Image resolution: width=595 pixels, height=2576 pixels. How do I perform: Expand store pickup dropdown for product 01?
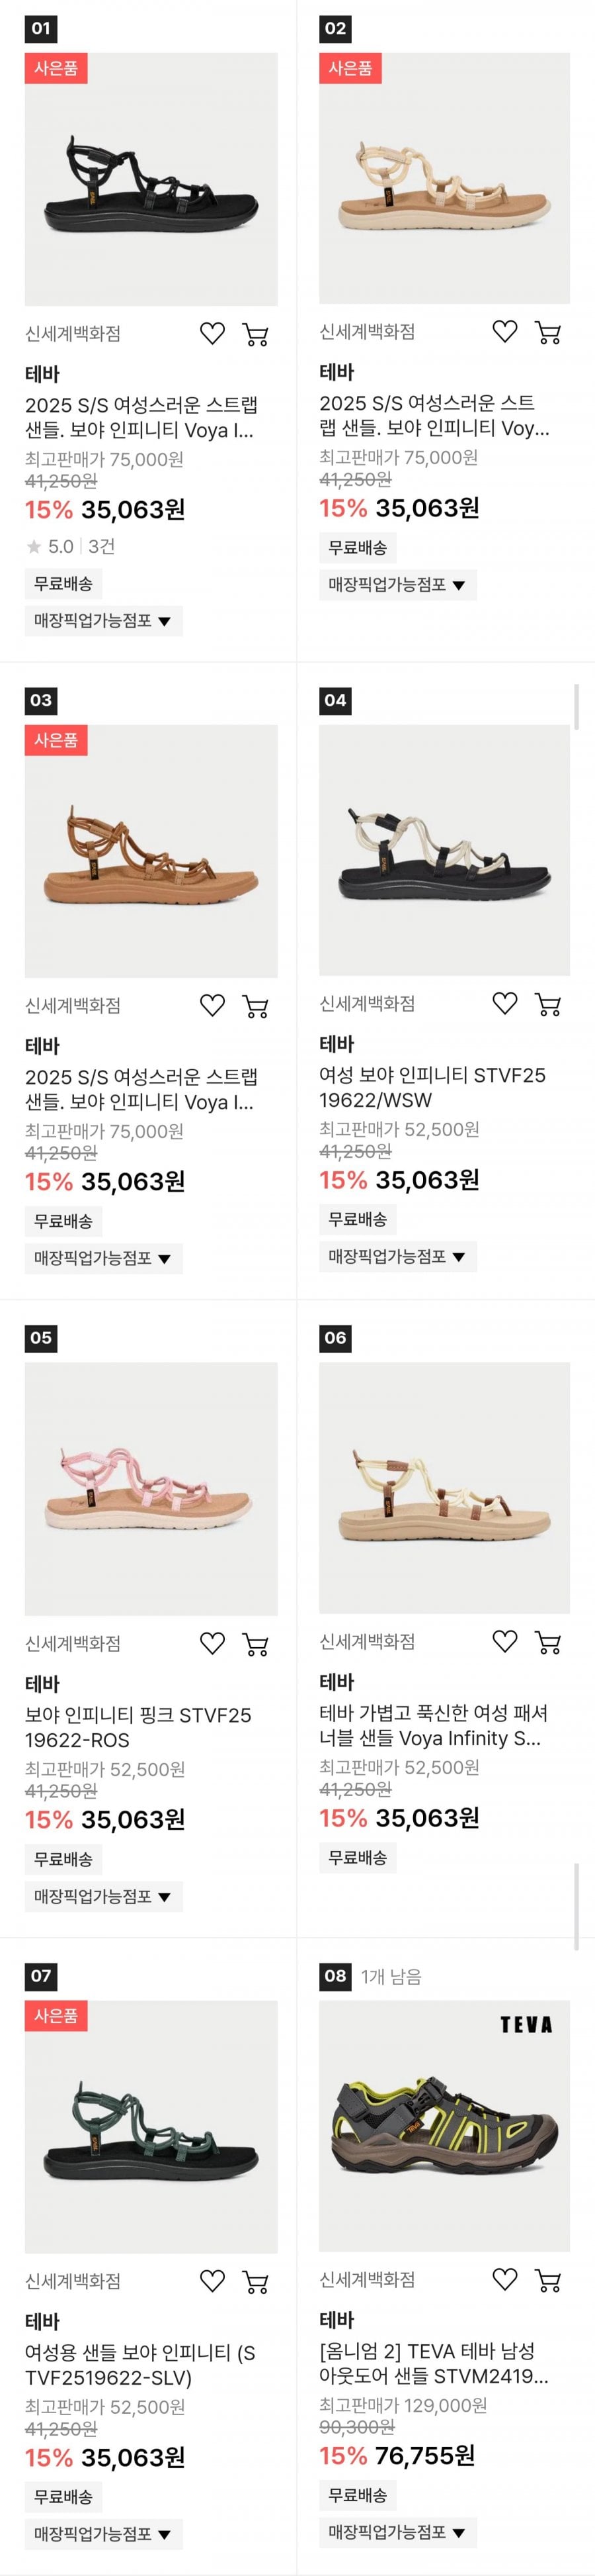coord(103,621)
